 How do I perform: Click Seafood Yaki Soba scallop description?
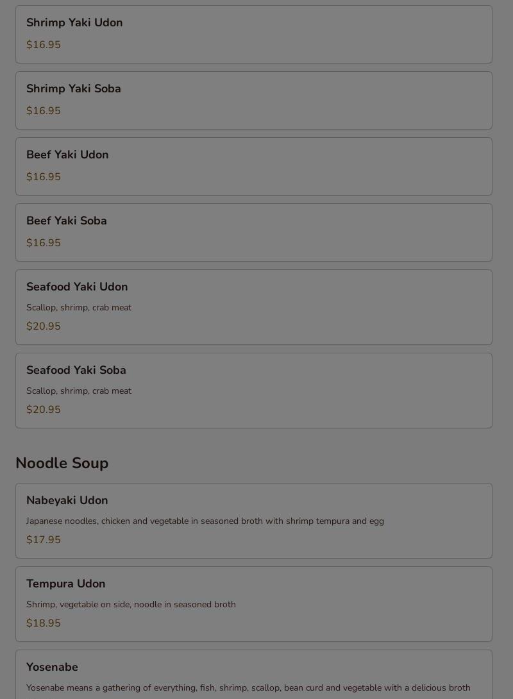tap(79, 391)
